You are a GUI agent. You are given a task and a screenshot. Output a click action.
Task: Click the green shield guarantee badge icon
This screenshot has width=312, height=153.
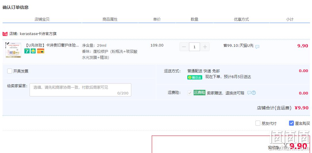click(33, 51)
